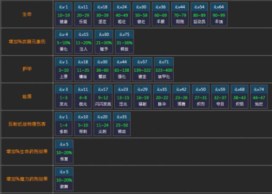Select the iLv75 31~36% weapon elemental card

(x=124, y=42)
